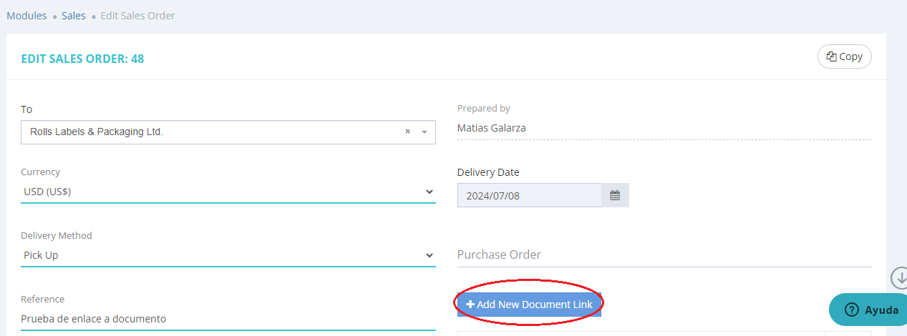The height and width of the screenshot is (336, 907).
Task: Click the circled down-arrow scroll icon
Action: [899, 278]
